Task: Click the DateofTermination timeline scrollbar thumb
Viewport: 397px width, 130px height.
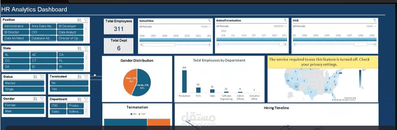Action: click(282, 45)
